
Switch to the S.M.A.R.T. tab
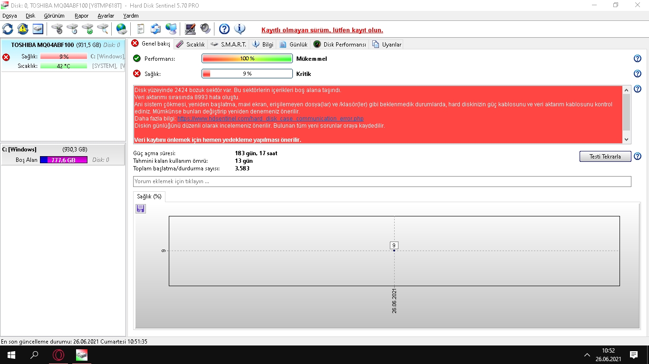click(229, 44)
